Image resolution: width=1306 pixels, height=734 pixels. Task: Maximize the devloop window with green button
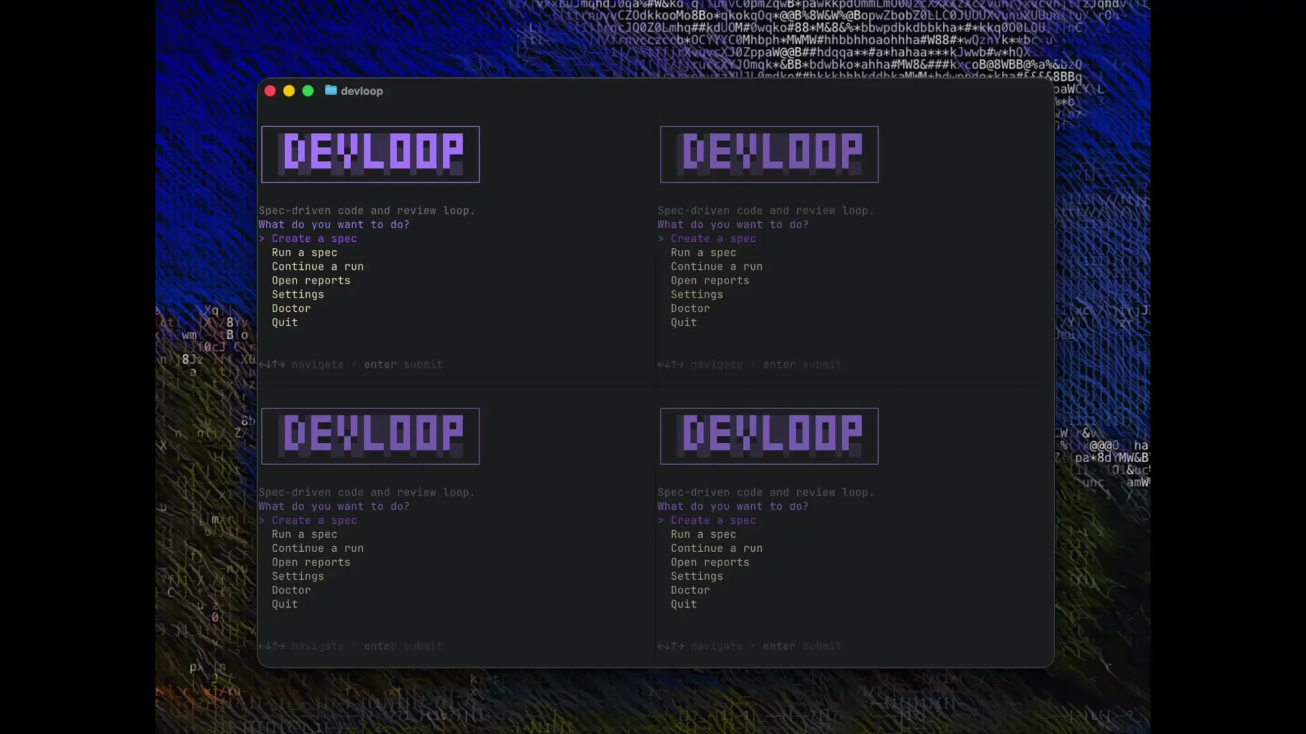click(x=308, y=91)
